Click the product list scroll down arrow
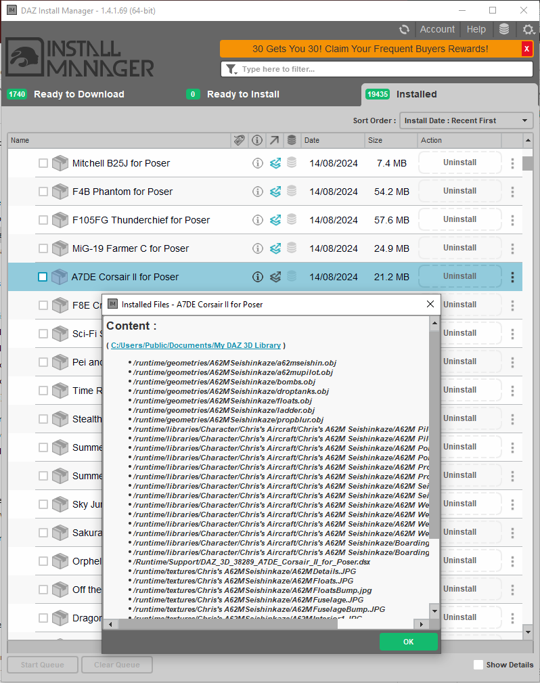The image size is (540, 683). click(528, 632)
